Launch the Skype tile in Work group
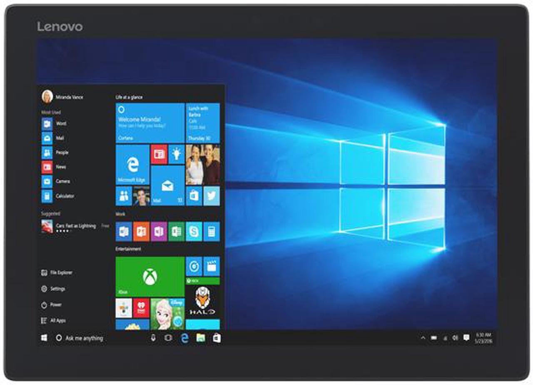This screenshot has height=385, width=533. pos(194,232)
